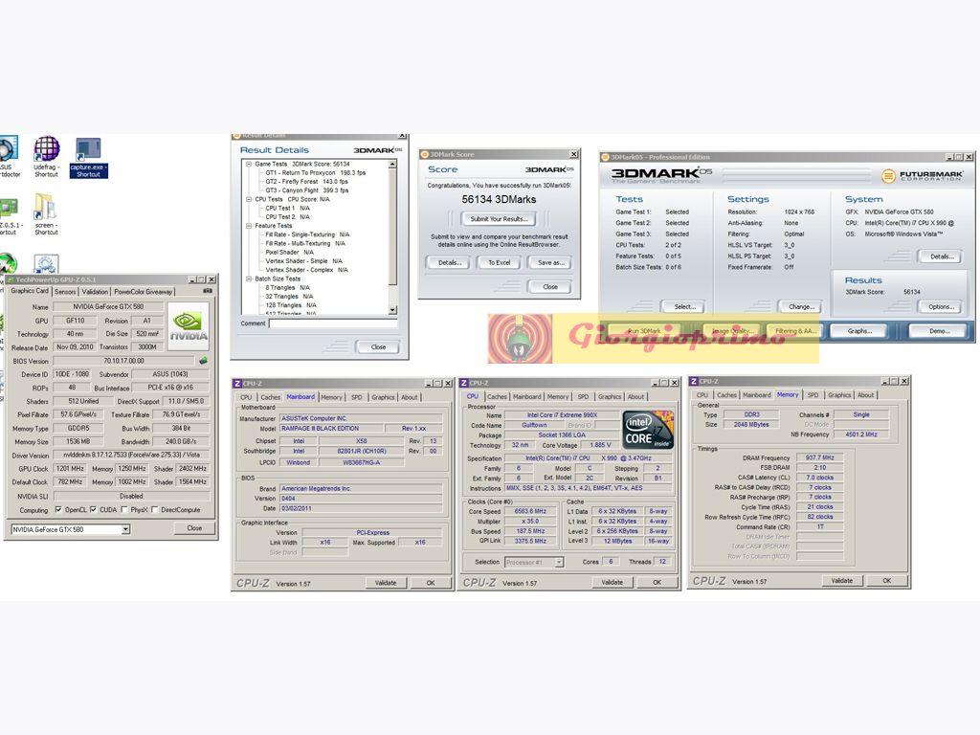Click the Z icon of the CPU-Z Memory window
The image size is (980, 735).
[694, 381]
